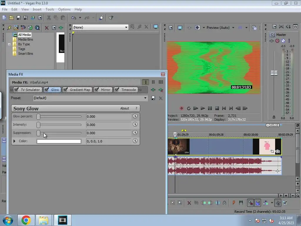Open overlays grid dropdown arrow in preview
Image resolution: width=301 pixels, height=226 pixels.
(246, 28)
